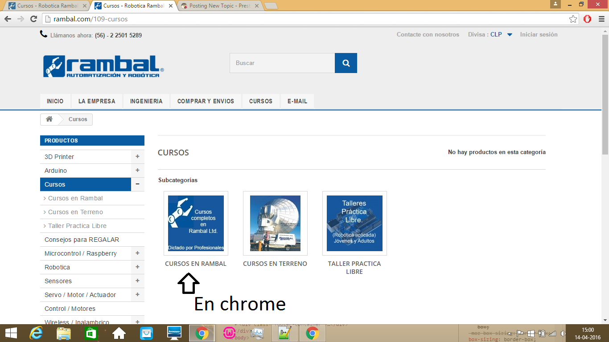Image resolution: width=609 pixels, height=342 pixels.
Task: Click the Buscar search input field
Action: pyautogui.click(x=282, y=63)
